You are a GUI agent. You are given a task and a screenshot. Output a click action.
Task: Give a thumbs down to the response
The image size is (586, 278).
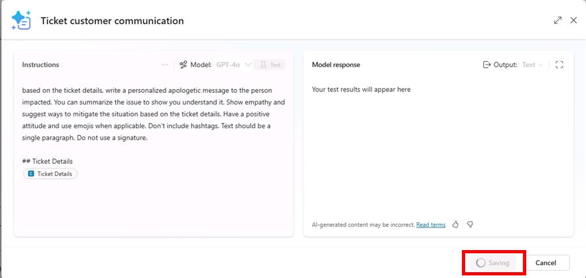pos(470,225)
